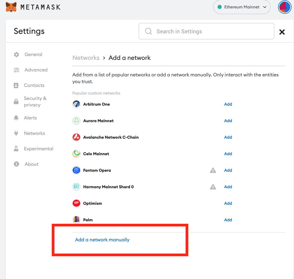294x279 pixels.
Task: Select the Optimism OP icon
Action: click(x=76, y=203)
